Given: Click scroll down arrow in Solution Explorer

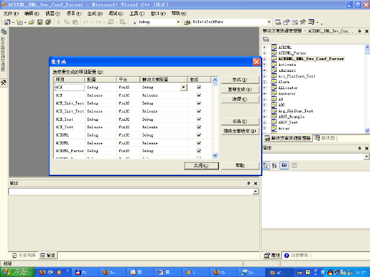Looking at the screenshot, I should (367, 130).
